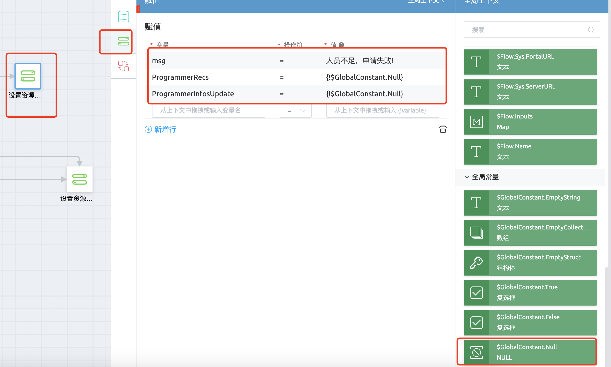611x367 pixels.
Task: Select the $GlobalConstant.True checkbox variable
Action: point(530,292)
